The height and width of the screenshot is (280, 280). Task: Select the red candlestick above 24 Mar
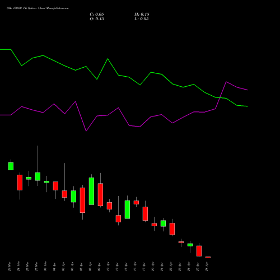click(x=20, y=183)
